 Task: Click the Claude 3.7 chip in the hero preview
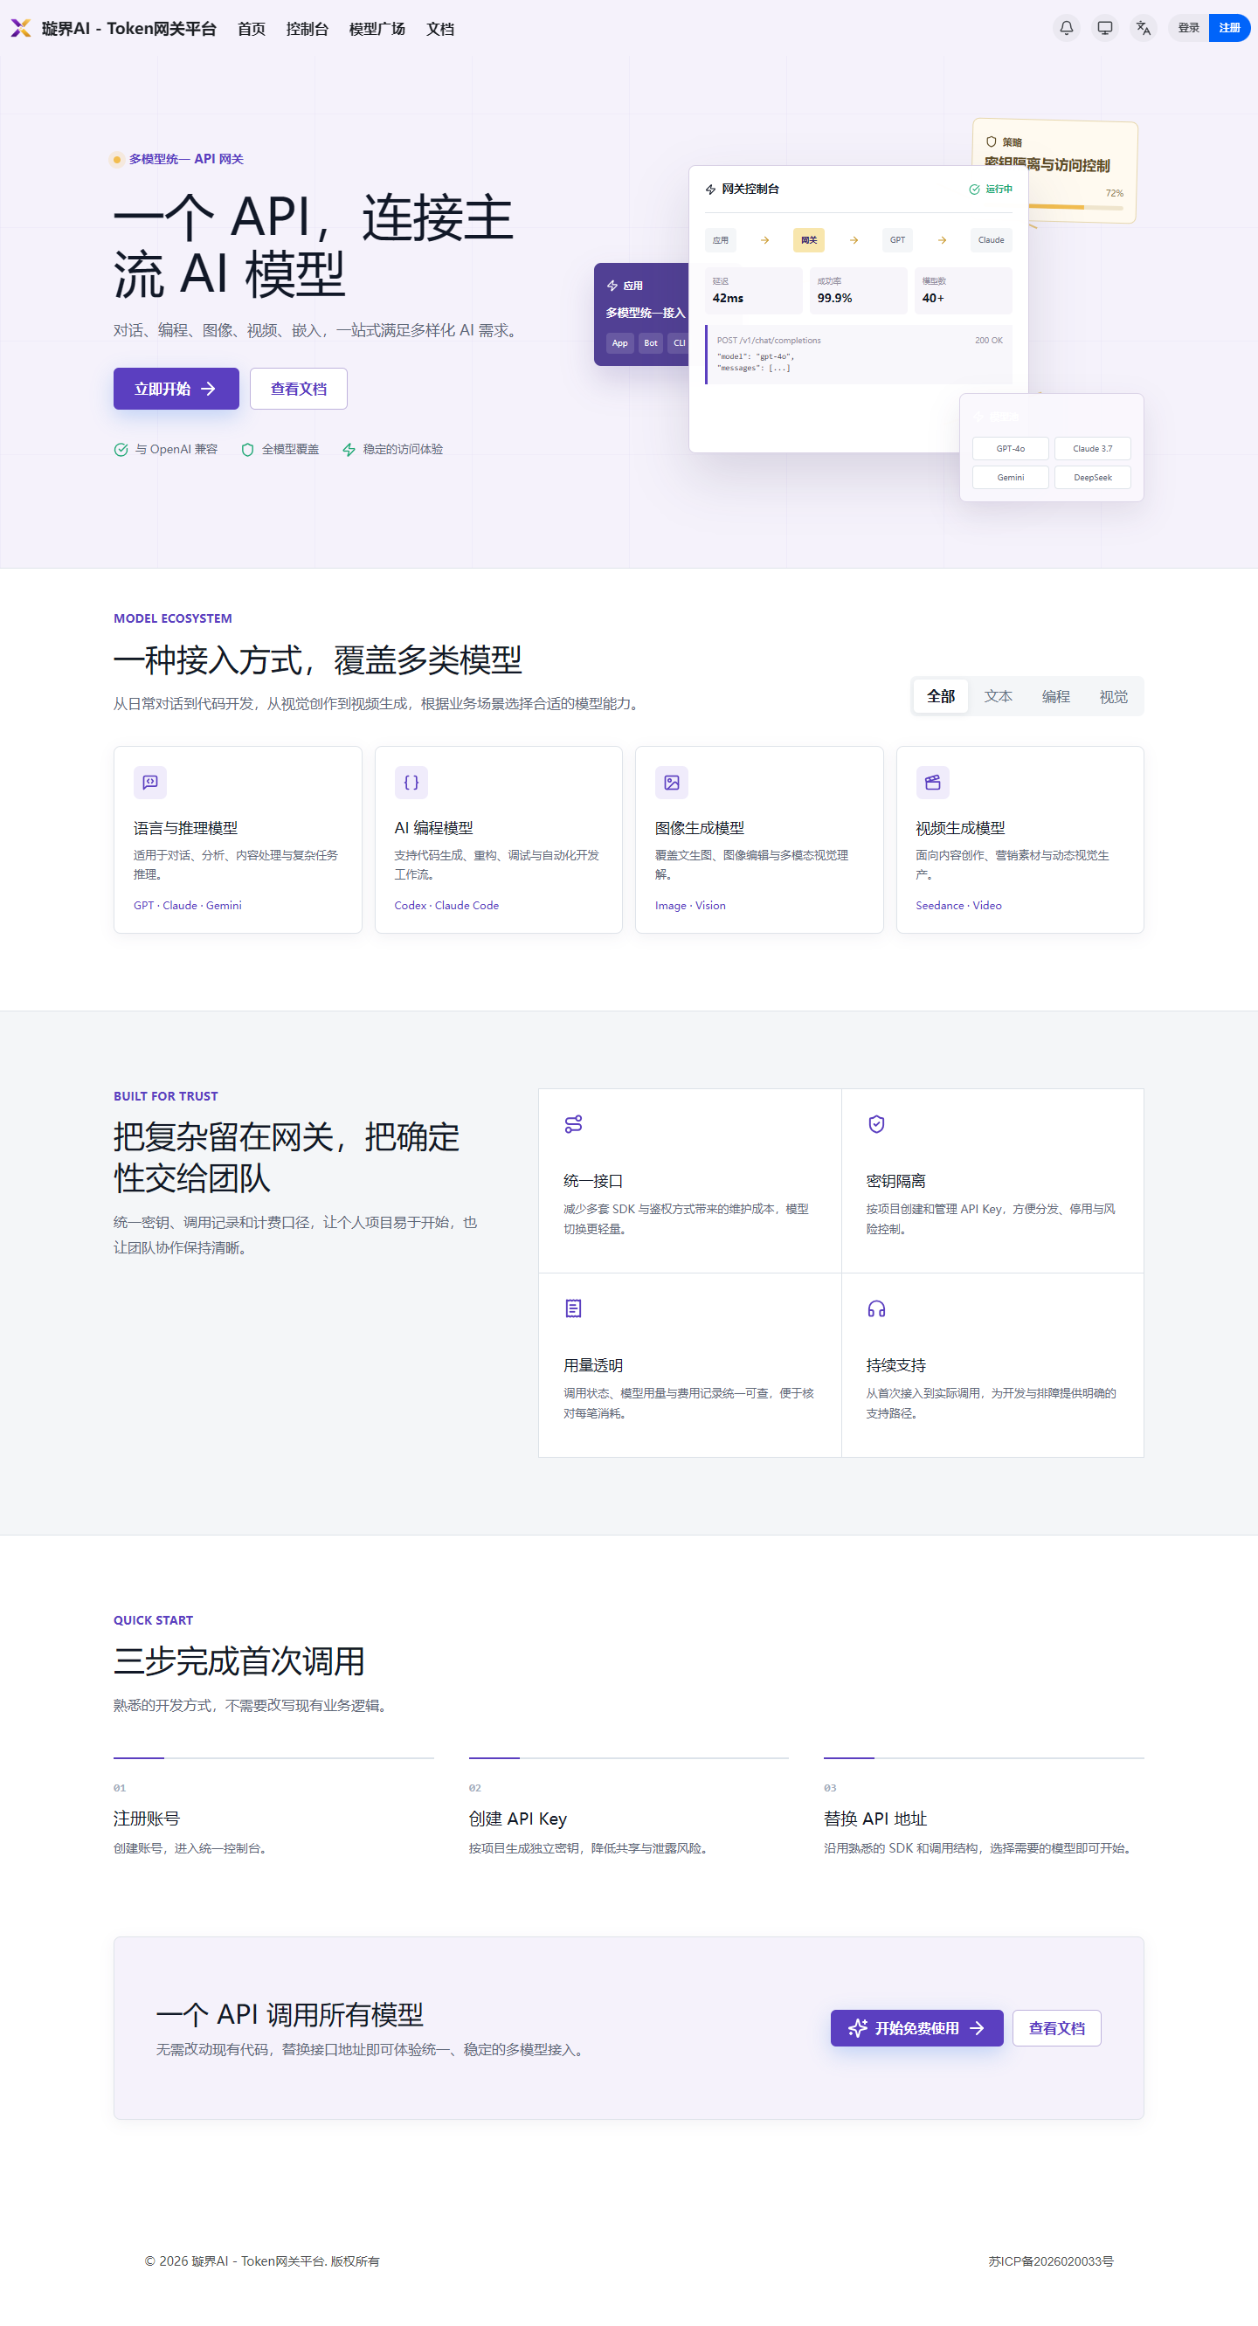[x=1093, y=449]
